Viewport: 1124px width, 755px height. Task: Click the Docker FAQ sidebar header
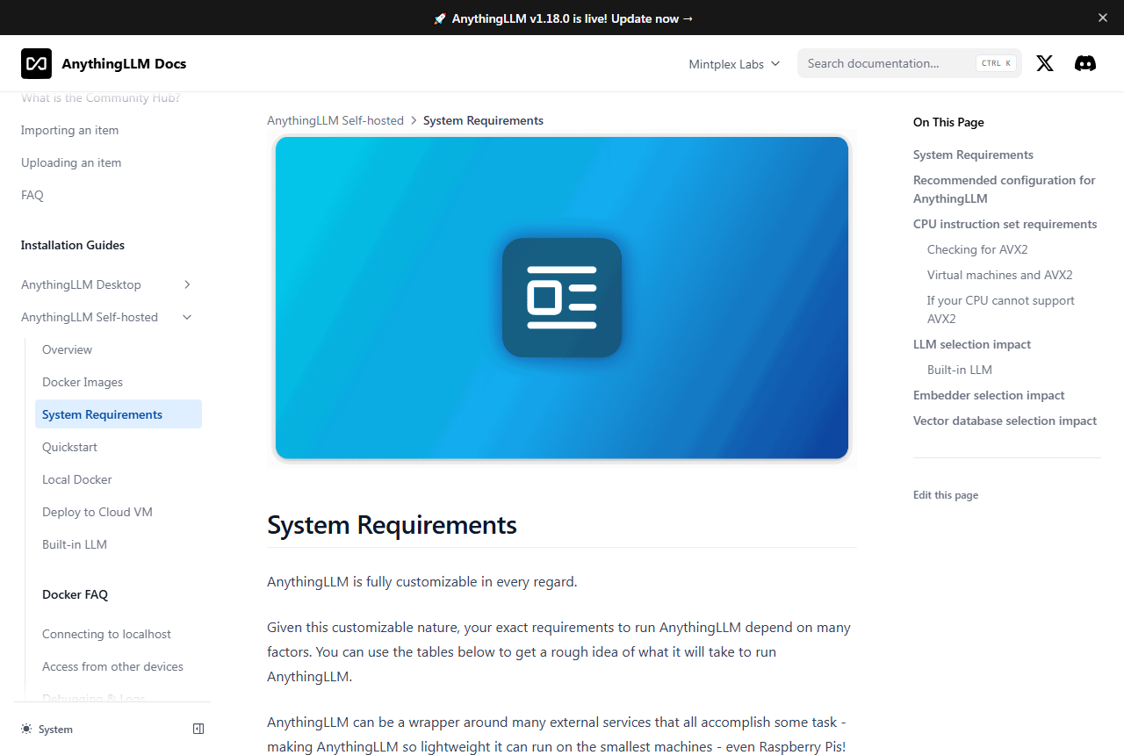point(75,594)
